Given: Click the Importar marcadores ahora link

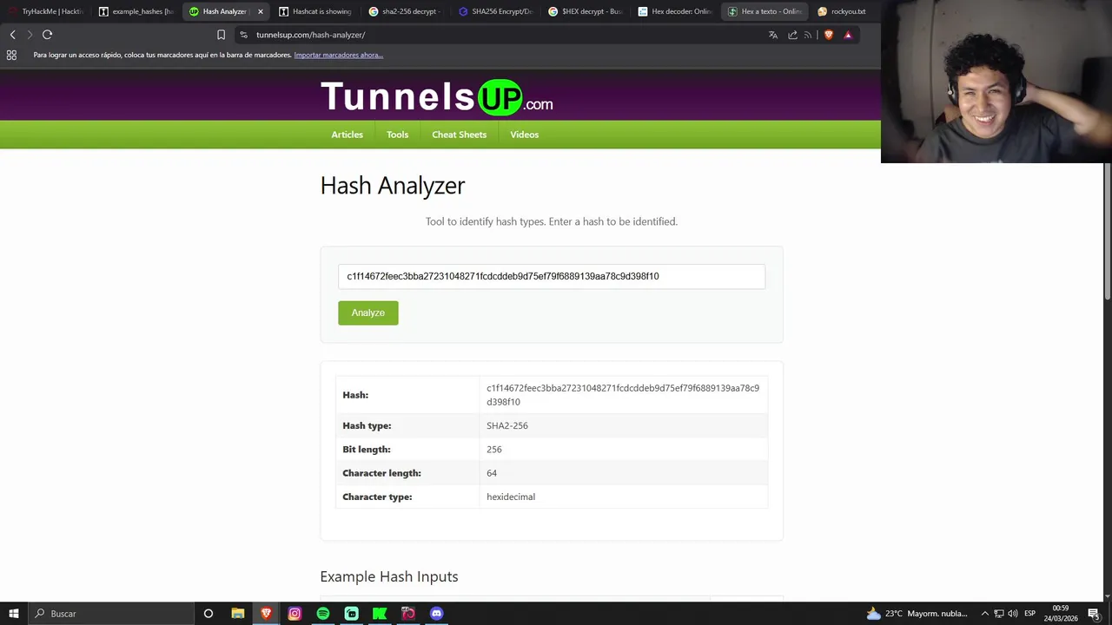Looking at the screenshot, I should click(x=338, y=55).
